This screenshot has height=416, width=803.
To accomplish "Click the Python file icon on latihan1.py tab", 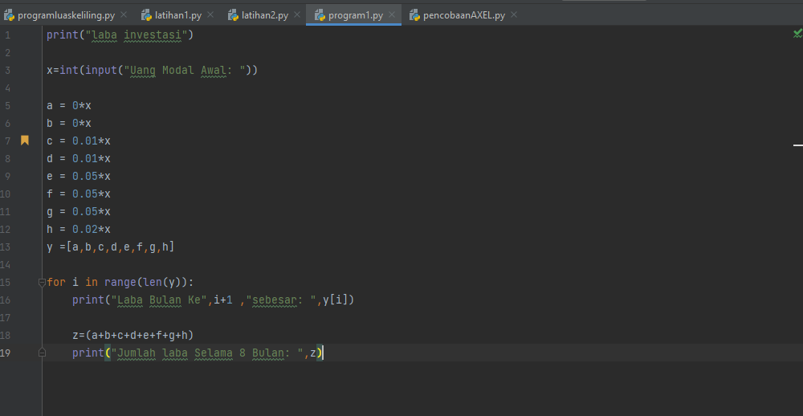I will pos(146,15).
